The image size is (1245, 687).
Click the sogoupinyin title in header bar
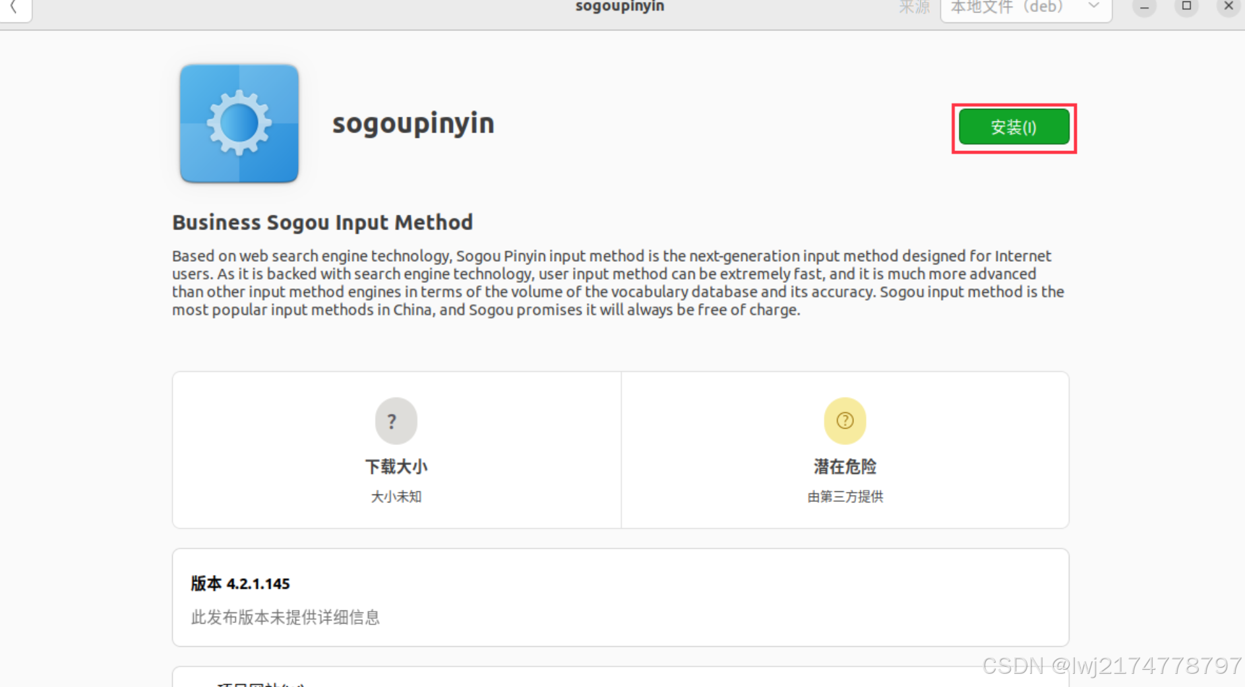620,7
